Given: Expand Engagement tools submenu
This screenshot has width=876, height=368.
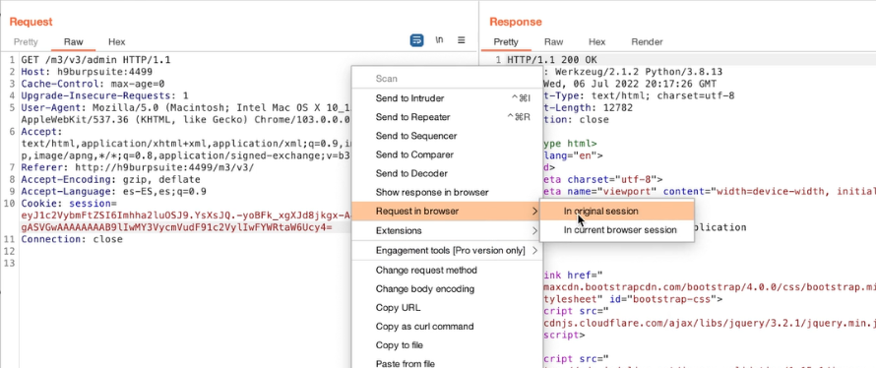Looking at the screenshot, I should tap(446, 251).
